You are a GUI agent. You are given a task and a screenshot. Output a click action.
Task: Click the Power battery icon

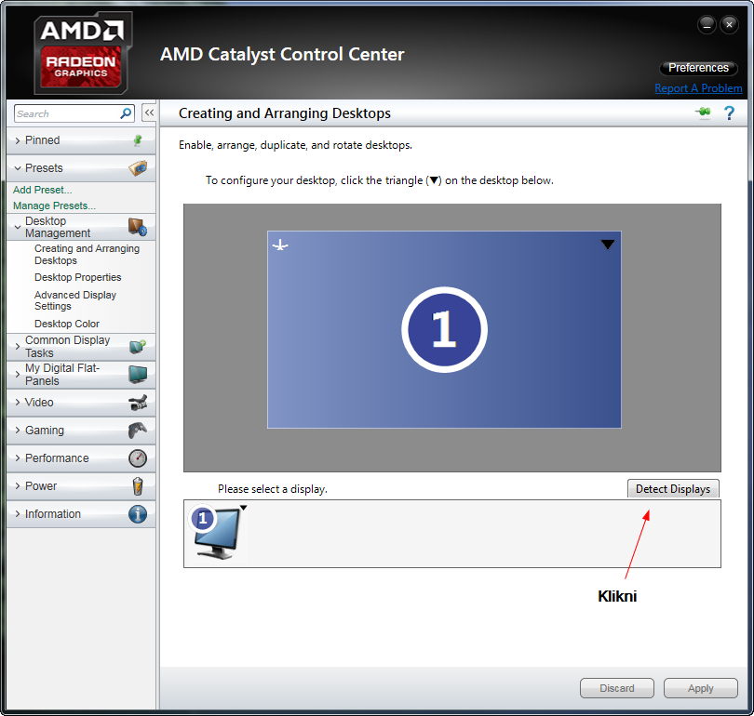138,486
